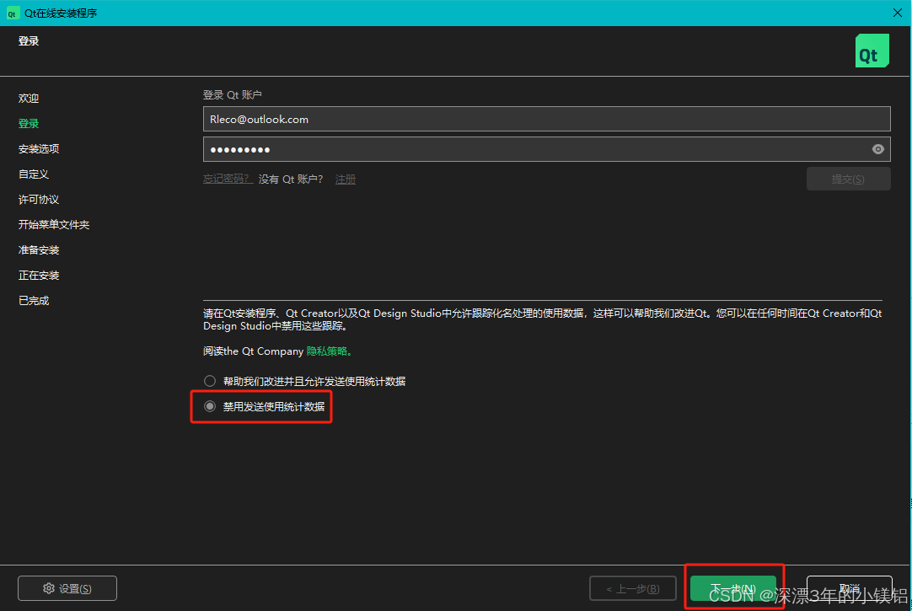Click the 登录 page heading
This screenshot has height=611, width=912.
(x=29, y=40)
